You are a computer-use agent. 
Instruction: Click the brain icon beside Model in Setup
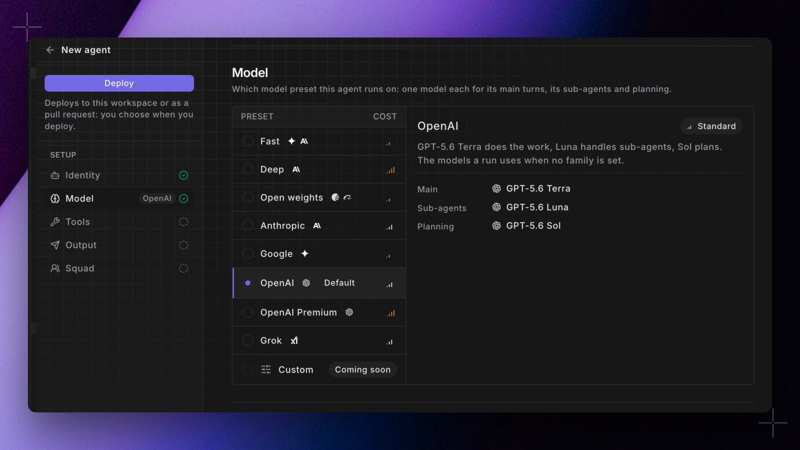click(x=55, y=198)
